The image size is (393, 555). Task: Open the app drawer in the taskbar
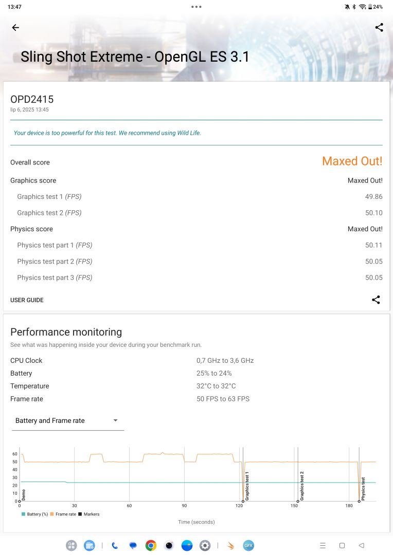click(71, 545)
